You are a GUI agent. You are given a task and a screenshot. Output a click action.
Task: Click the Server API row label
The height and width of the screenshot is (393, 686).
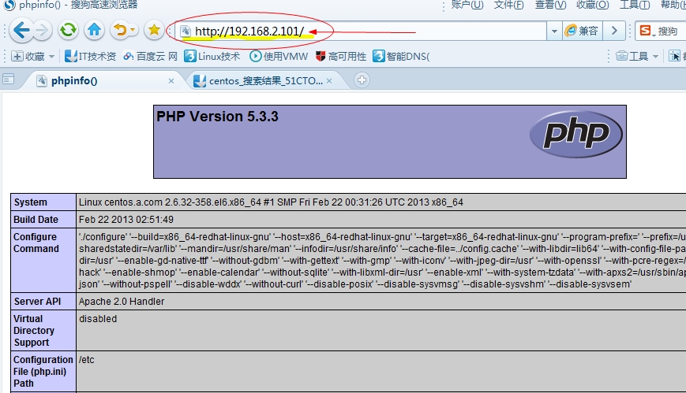click(37, 302)
